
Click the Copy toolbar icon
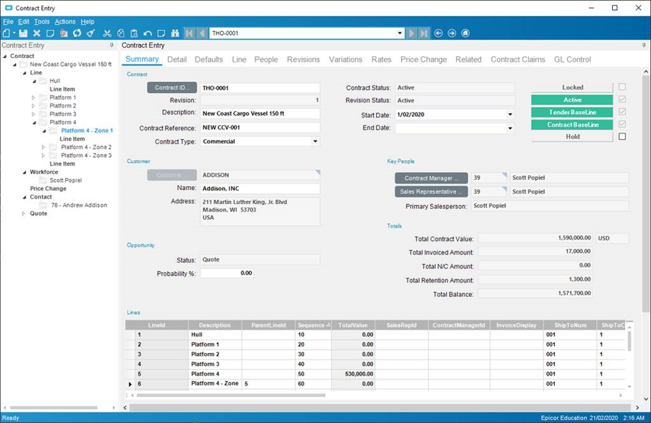pyautogui.click(x=121, y=33)
